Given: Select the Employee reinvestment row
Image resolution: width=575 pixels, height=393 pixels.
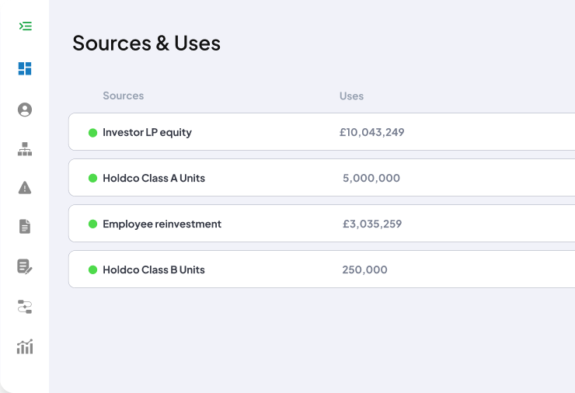Looking at the screenshot, I should pos(322,223).
